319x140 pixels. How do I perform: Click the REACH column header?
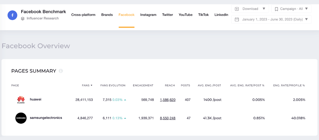(x=170, y=85)
